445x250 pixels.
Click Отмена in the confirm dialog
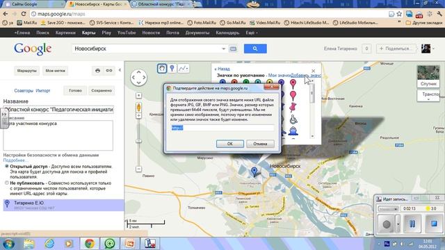(x=260, y=144)
